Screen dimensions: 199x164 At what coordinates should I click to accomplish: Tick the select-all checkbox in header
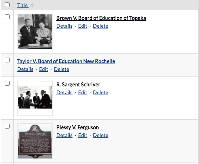(x=7, y=5)
